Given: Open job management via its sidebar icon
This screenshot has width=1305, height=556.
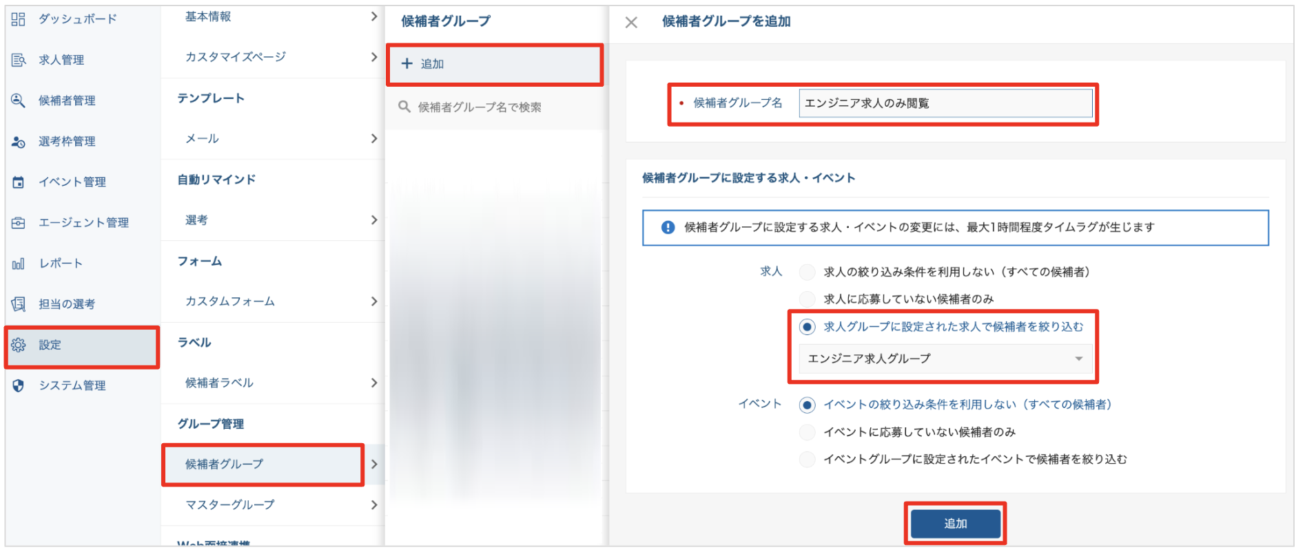Looking at the screenshot, I should [x=19, y=60].
